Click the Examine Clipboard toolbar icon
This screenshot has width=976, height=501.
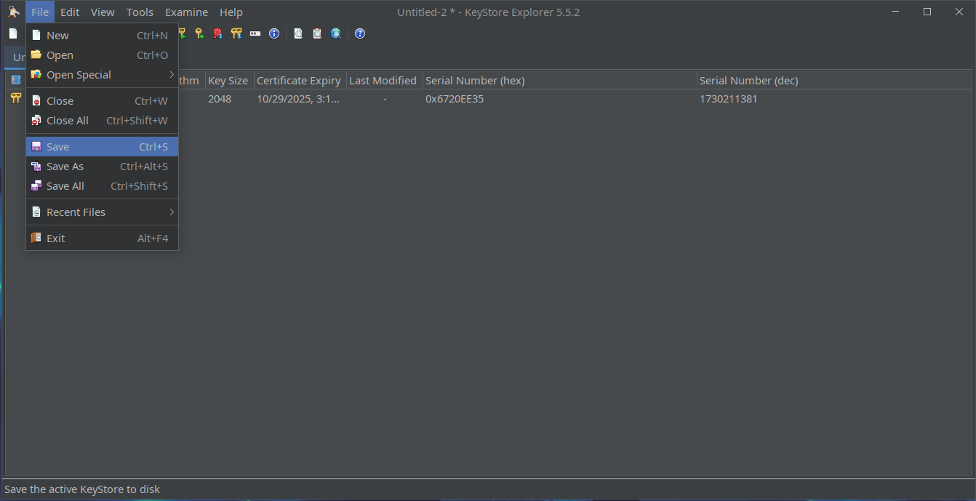point(317,33)
